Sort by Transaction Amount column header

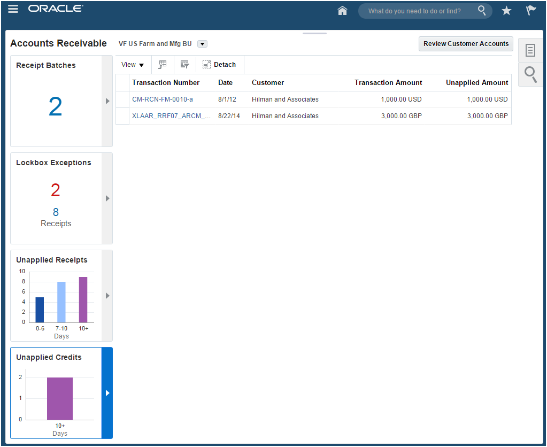click(388, 83)
